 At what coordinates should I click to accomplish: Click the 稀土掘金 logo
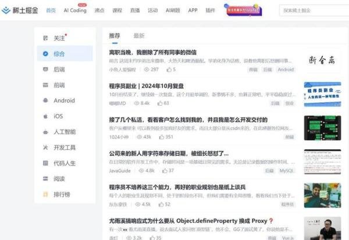(20, 10)
